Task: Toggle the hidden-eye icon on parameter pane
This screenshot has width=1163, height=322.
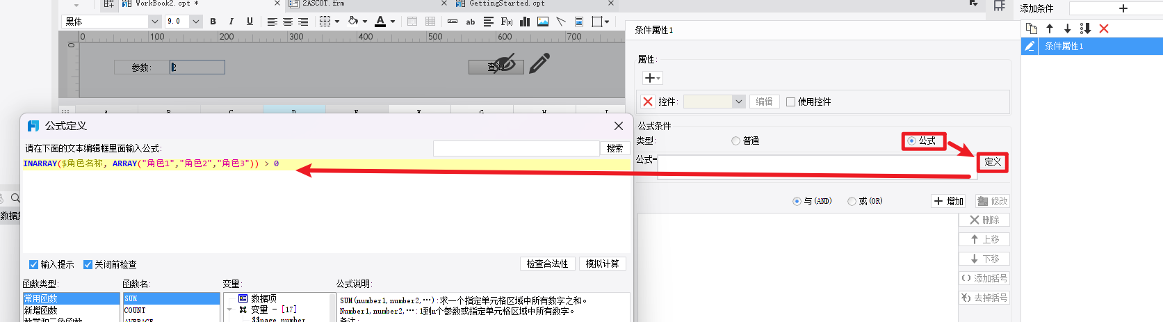Action: coord(505,63)
